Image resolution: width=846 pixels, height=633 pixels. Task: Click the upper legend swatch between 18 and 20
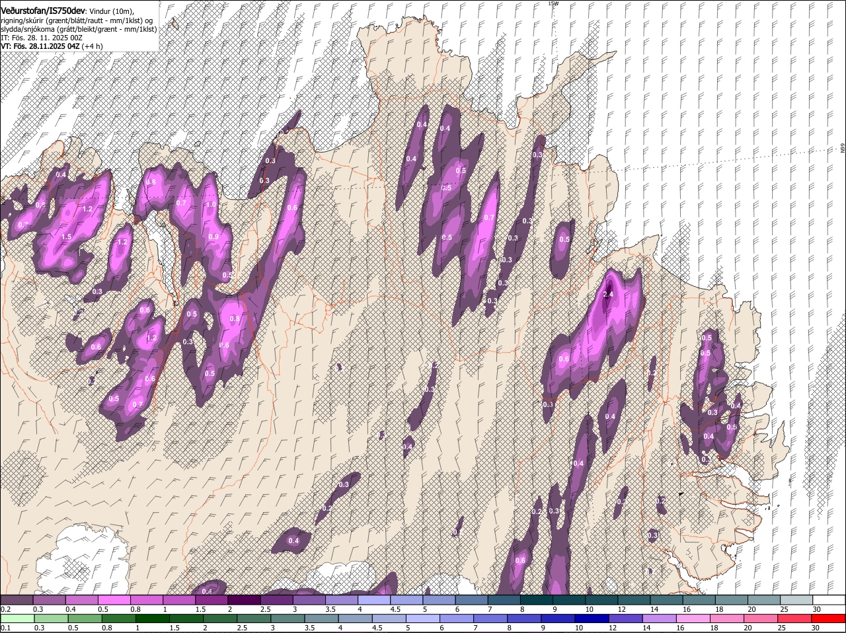731,600
